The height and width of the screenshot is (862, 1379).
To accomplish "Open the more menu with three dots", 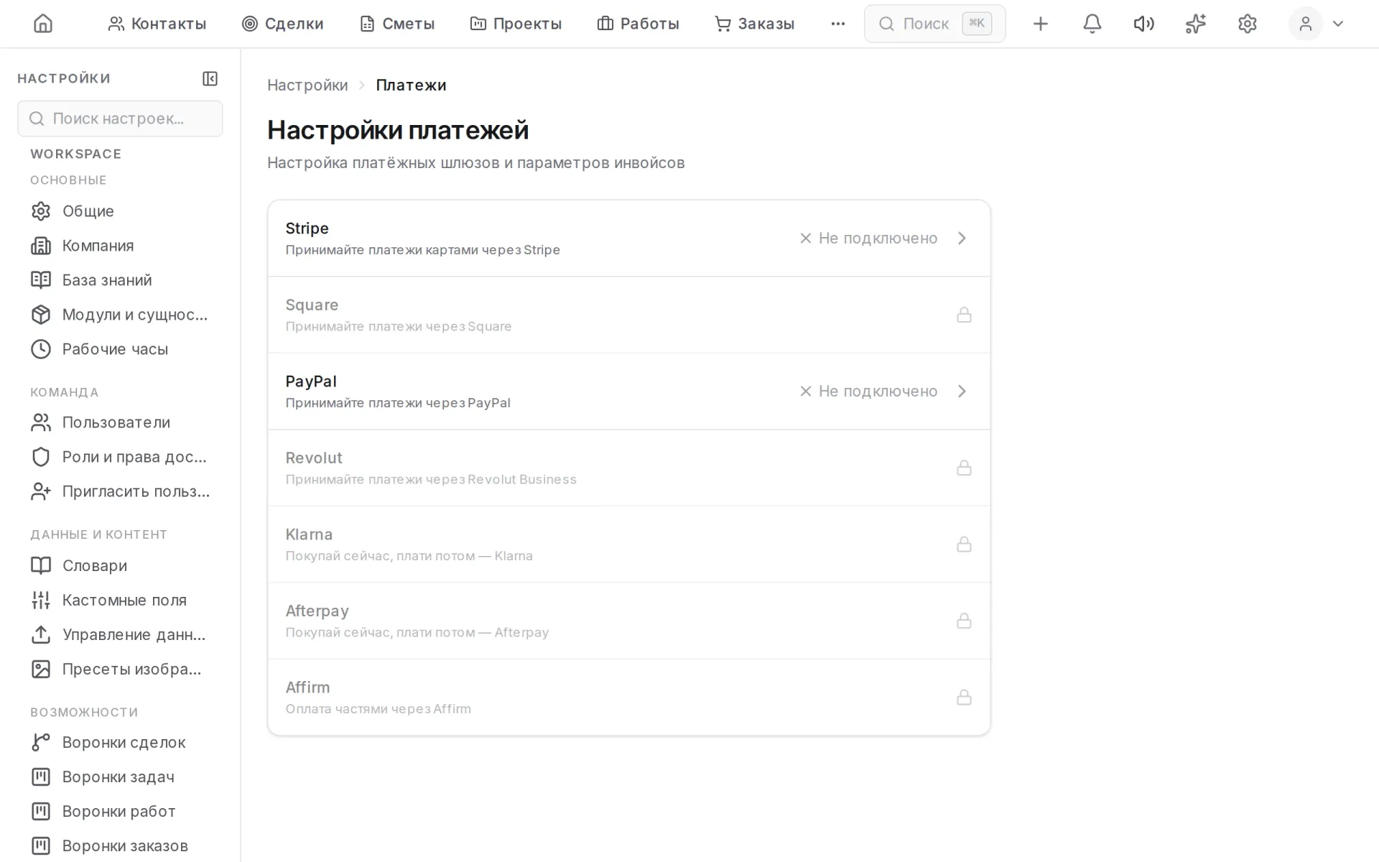I will (837, 24).
